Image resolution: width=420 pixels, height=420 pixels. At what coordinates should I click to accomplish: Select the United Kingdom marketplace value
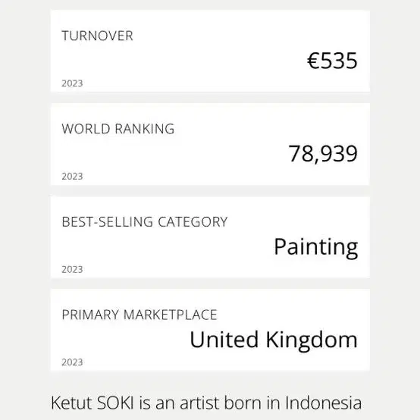pos(274,340)
